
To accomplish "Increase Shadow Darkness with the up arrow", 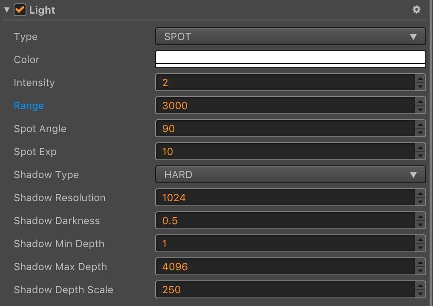I will (420, 217).
